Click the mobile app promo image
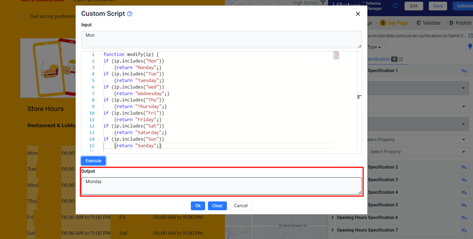This screenshot has width=473, height=239. (48, 68)
